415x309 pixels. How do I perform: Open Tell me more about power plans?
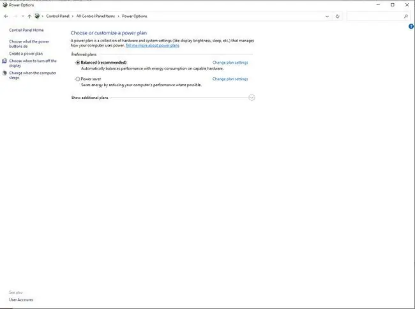point(153,45)
